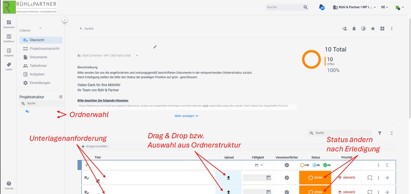Viewport: 411px width, 194px height.
Task: Open the filter icon beside table search
Action: tap(380, 133)
